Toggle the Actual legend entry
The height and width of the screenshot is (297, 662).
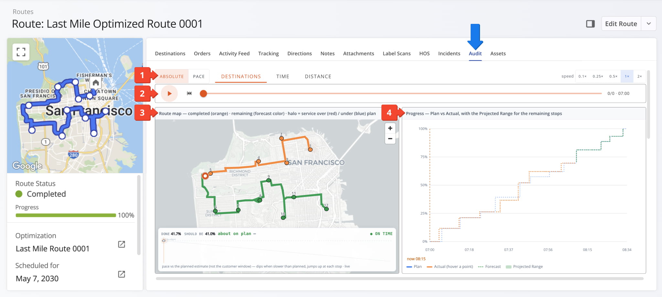(450, 267)
